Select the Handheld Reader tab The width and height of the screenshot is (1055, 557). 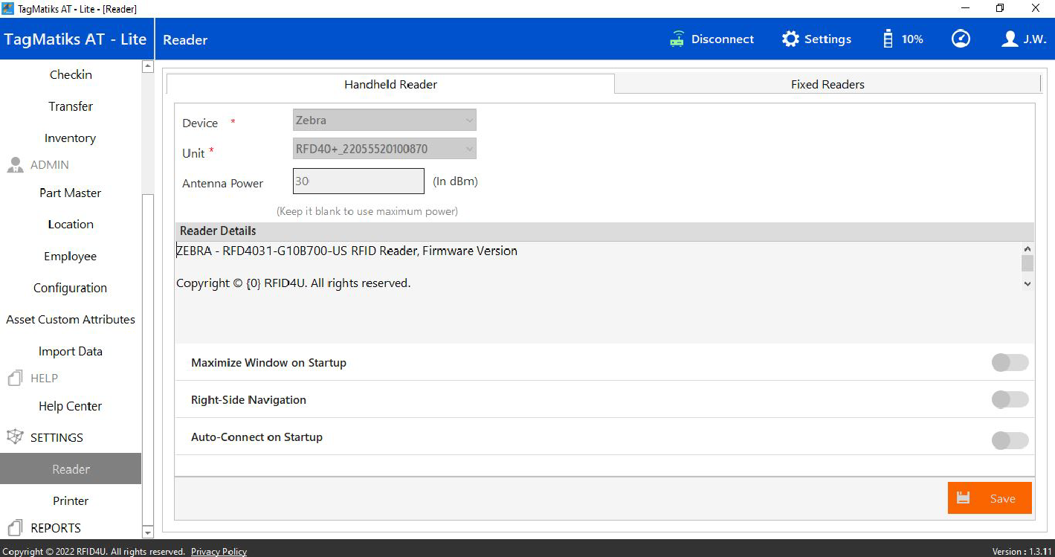pyautogui.click(x=390, y=84)
